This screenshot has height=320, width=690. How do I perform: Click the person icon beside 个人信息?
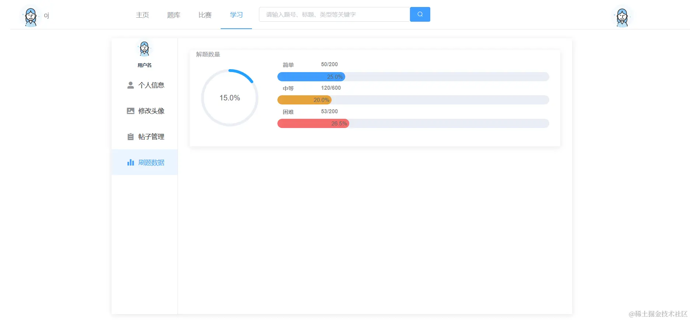coord(130,85)
